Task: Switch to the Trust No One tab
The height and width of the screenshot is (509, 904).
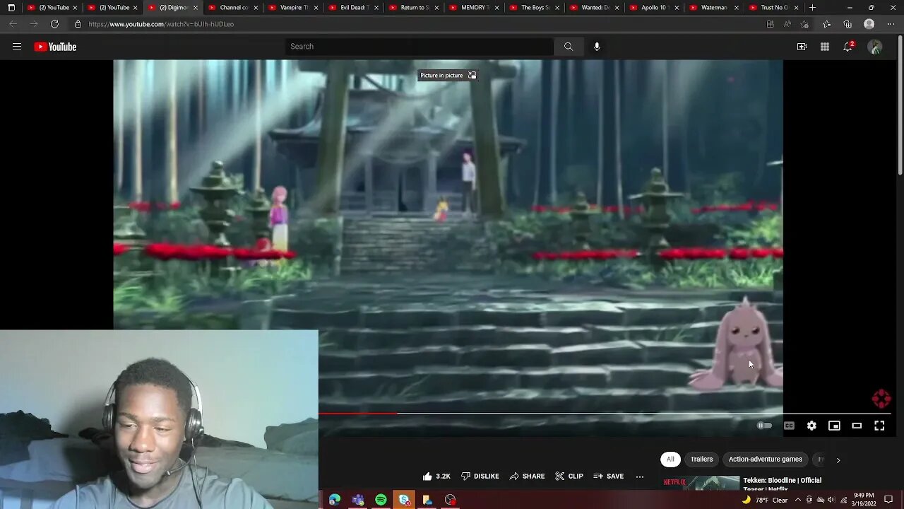Action: (775, 8)
